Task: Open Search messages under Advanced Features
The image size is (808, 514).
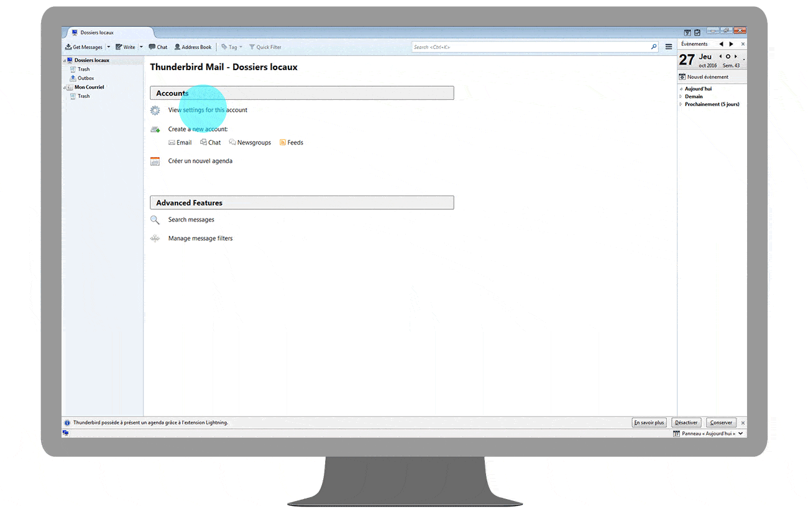Action: pos(191,220)
